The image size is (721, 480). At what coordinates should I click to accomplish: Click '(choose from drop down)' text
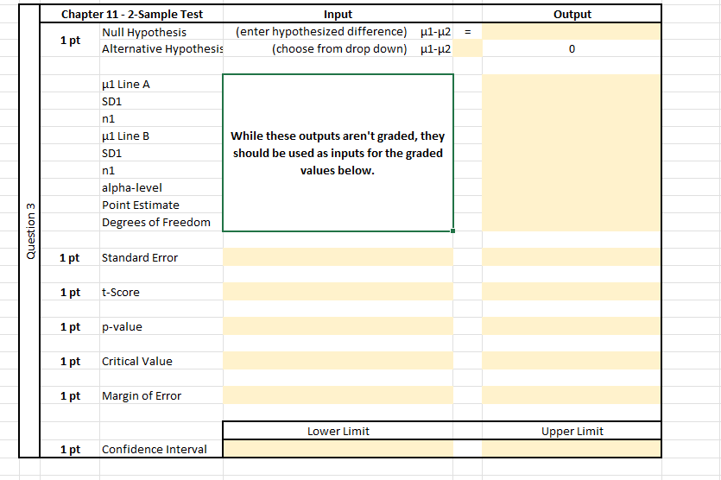[339, 48]
